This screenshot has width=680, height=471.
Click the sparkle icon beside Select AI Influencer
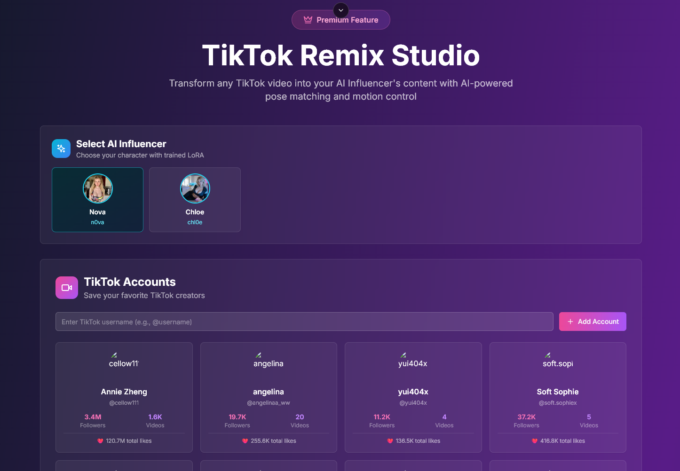61,149
